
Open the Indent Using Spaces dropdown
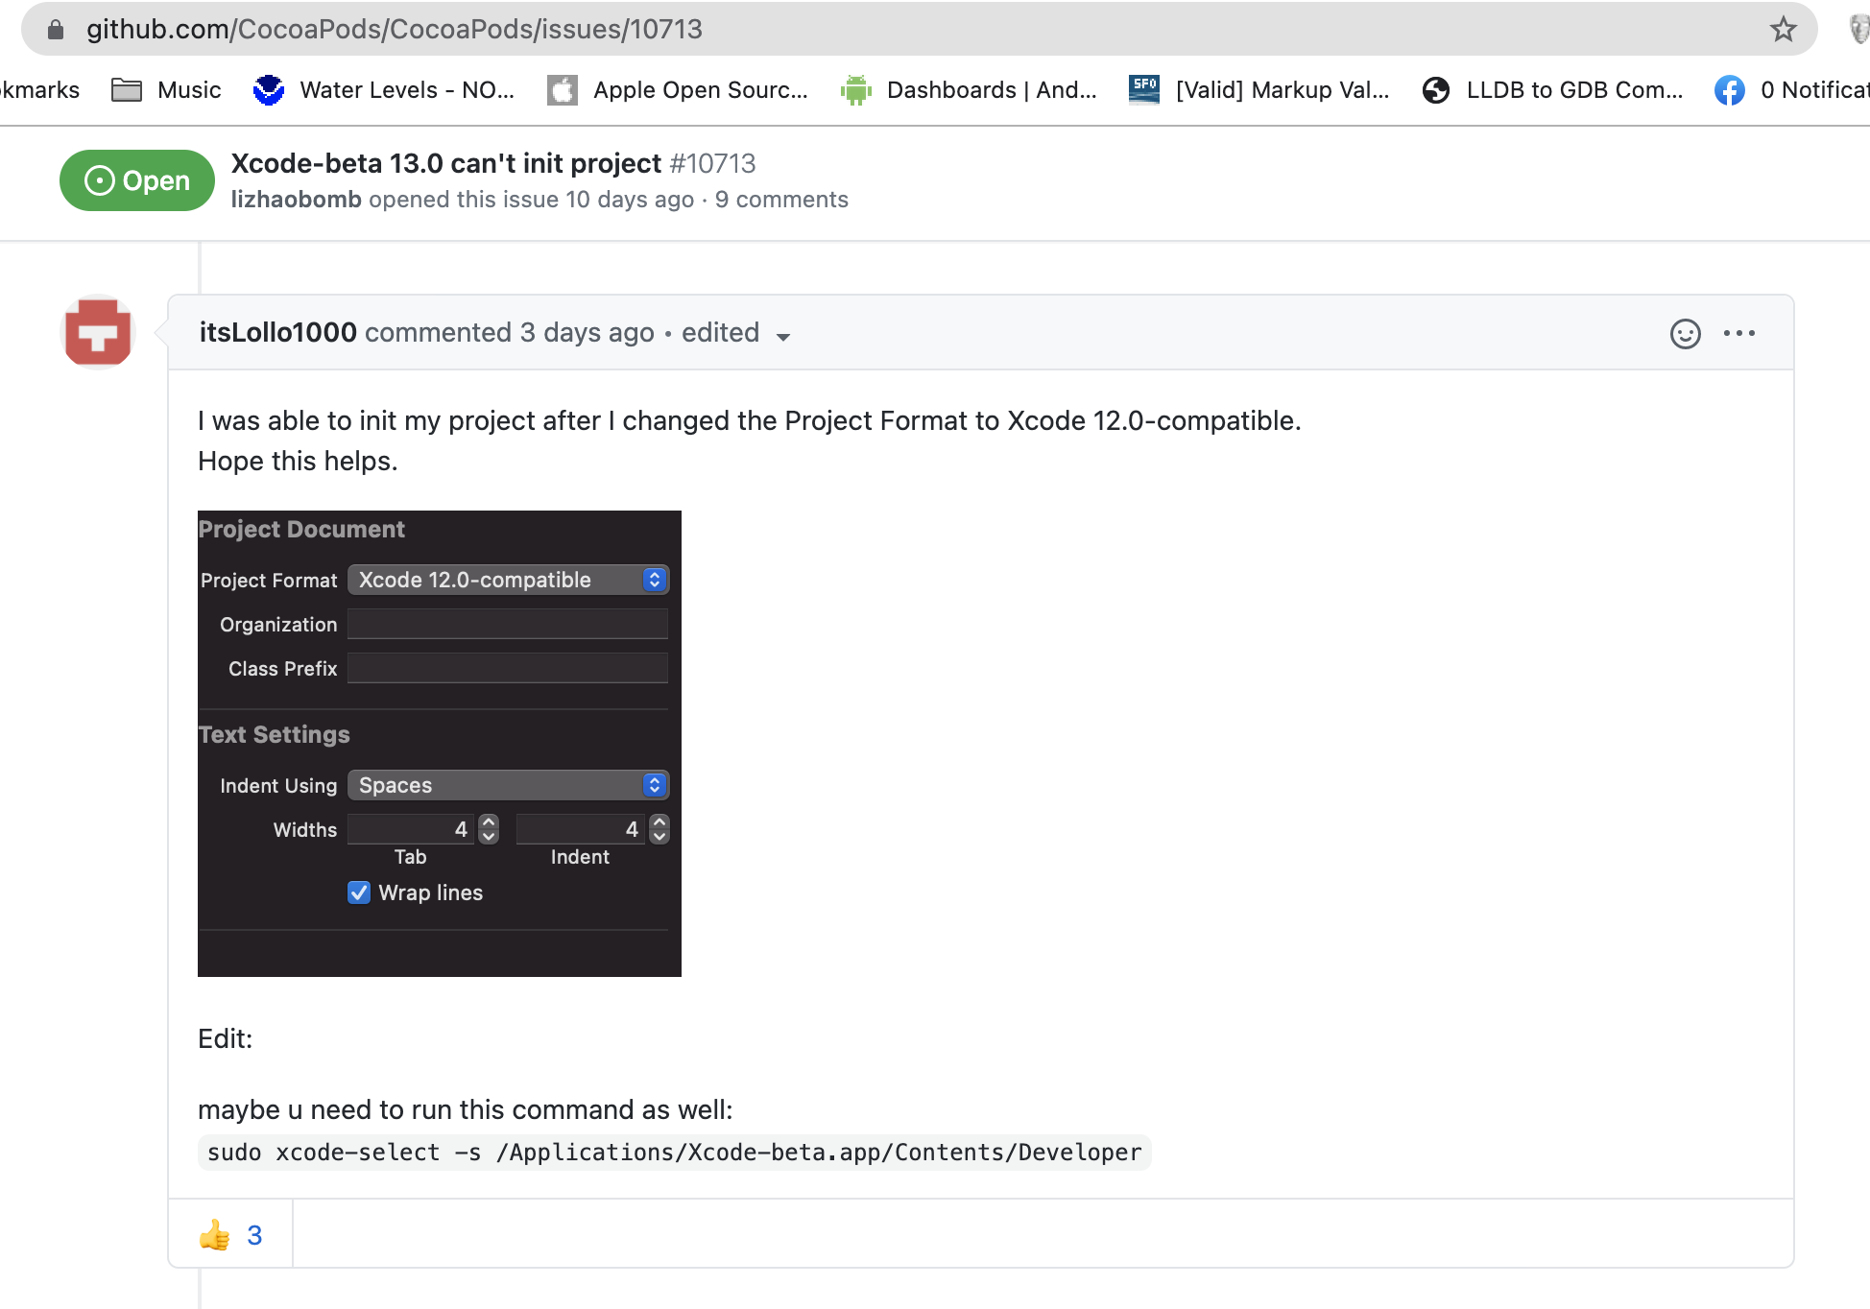tap(508, 785)
